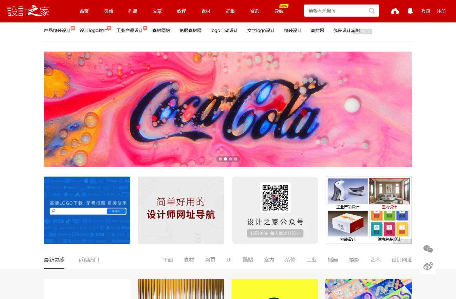Open the Weibo floating sidebar icon

point(428,266)
